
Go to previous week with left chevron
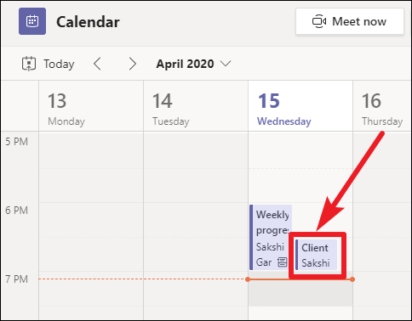pyautogui.click(x=98, y=64)
